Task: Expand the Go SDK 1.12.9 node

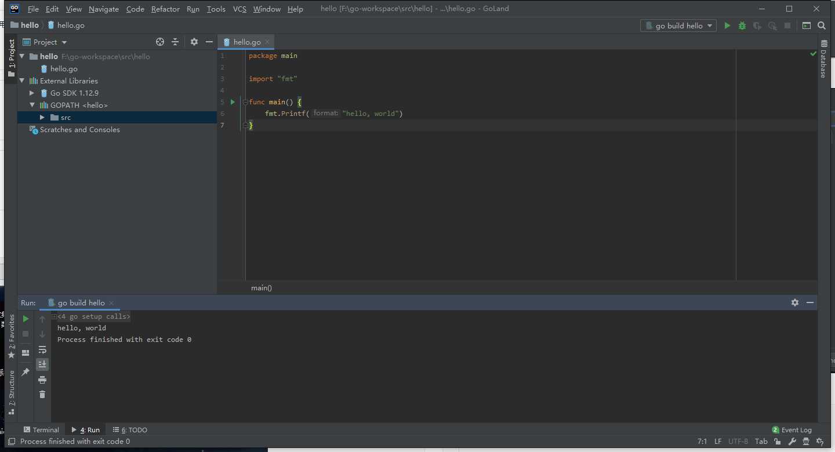Action: coord(32,93)
